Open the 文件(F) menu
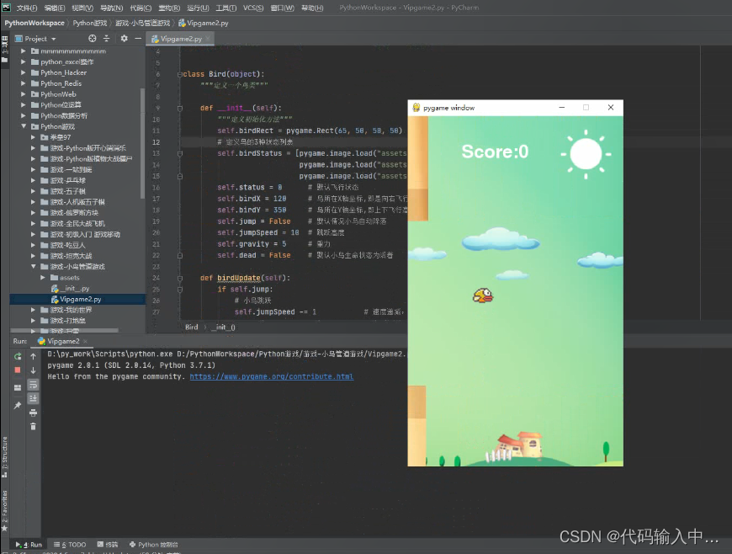Viewport: 732px width, 554px height. pyautogui.click(x=27, y=8)
